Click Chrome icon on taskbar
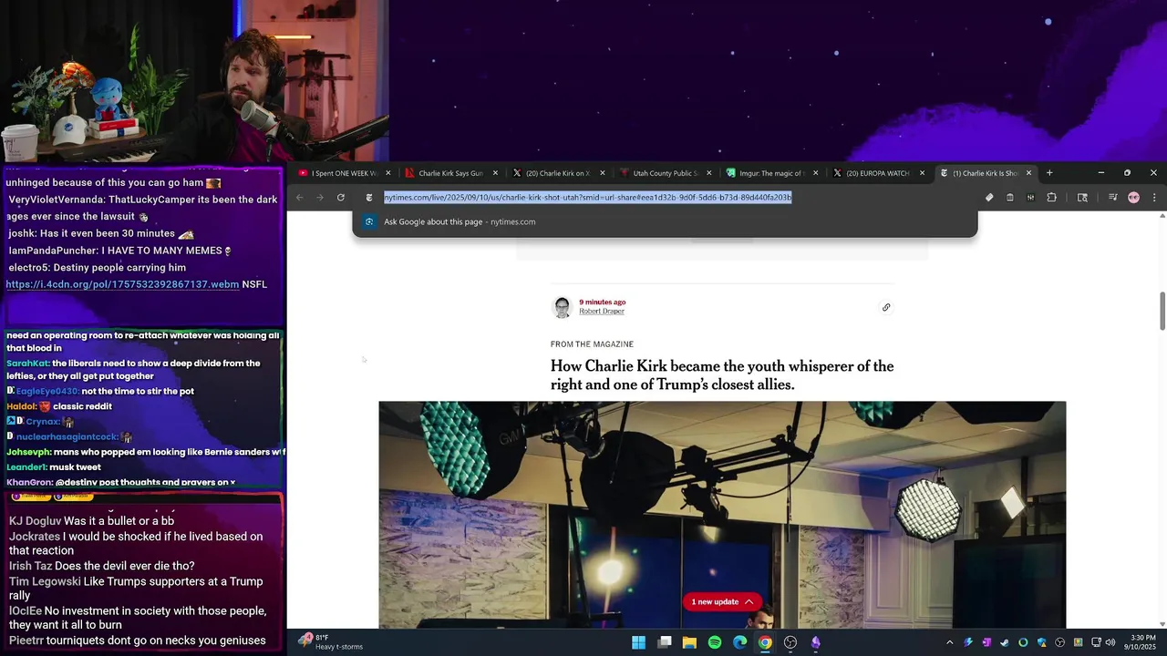Image resolution: width=1167 pixels, height=656 pixels. coord(765,642)
